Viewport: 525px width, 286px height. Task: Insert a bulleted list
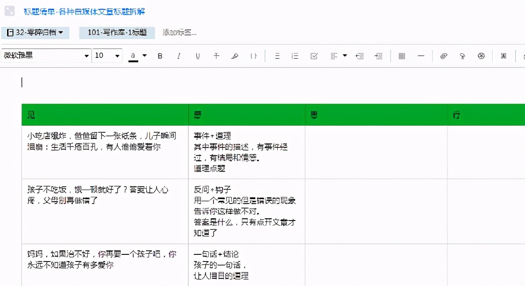click(x=277, y=56)
